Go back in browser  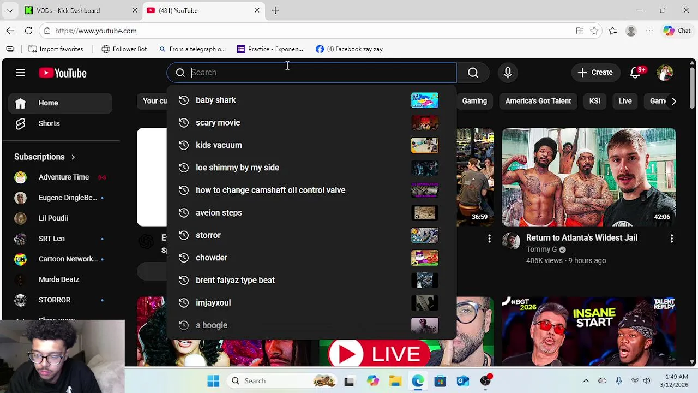coord(10,31)
